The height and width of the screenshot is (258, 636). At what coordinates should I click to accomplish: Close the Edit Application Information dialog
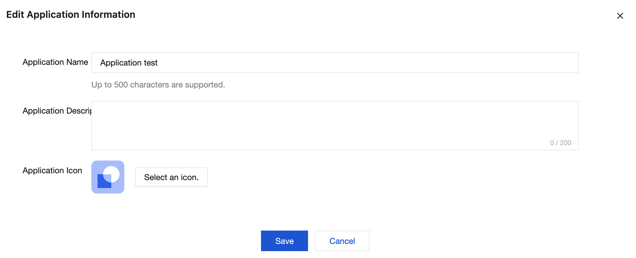[x=620, y=16]
